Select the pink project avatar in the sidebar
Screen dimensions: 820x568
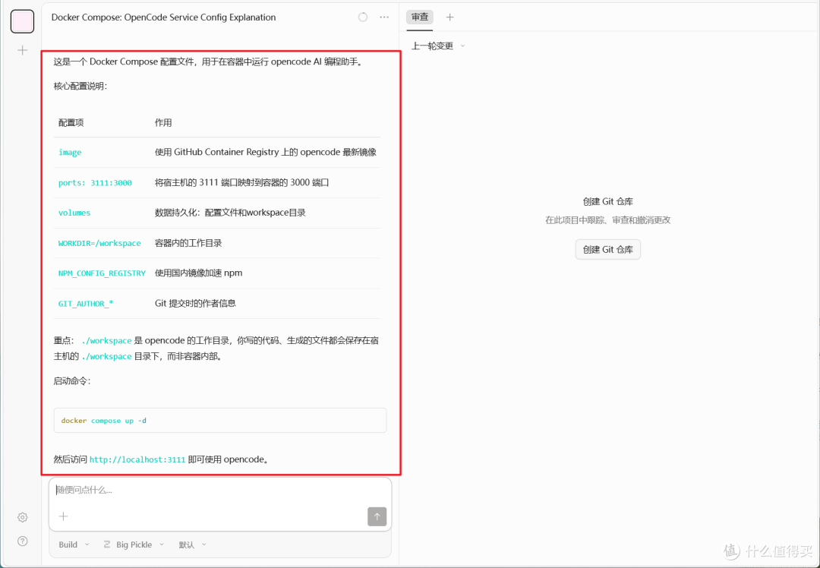pos(23,21)
